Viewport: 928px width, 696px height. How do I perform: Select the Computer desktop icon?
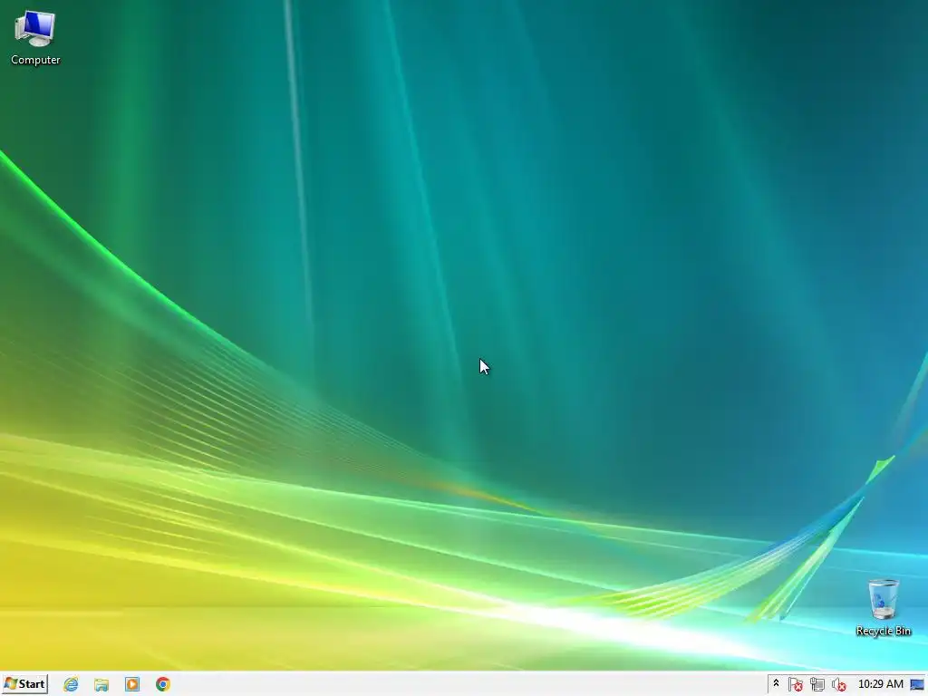click(35, 37)
